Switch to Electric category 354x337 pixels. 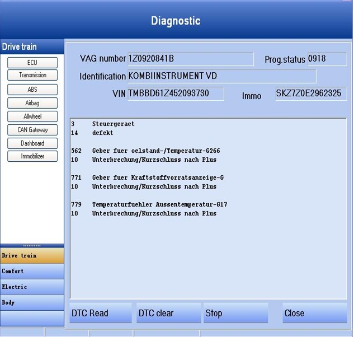coord(32,287)
